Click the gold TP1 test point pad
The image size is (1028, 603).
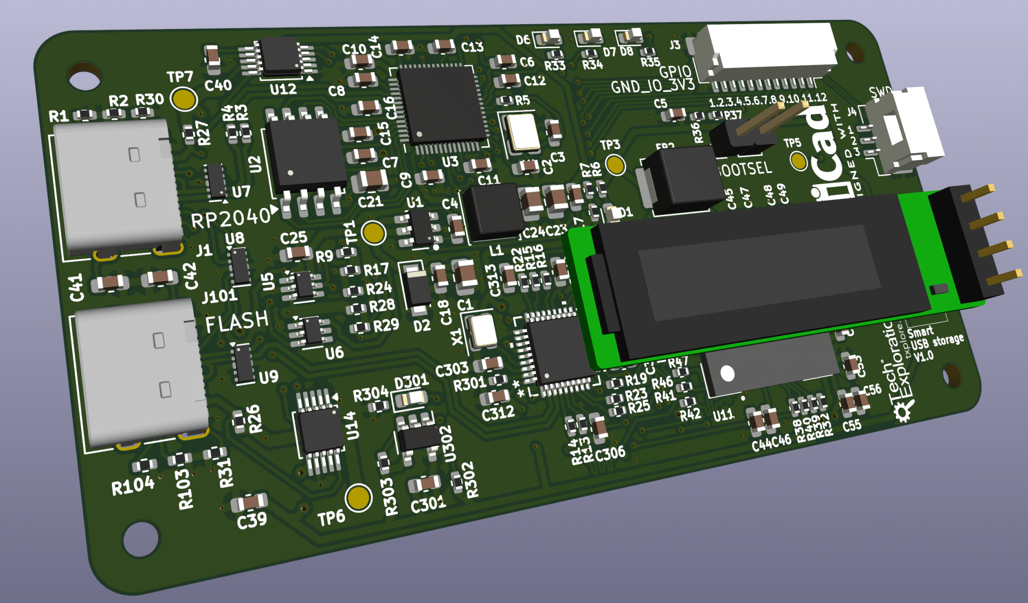point(373,232)
